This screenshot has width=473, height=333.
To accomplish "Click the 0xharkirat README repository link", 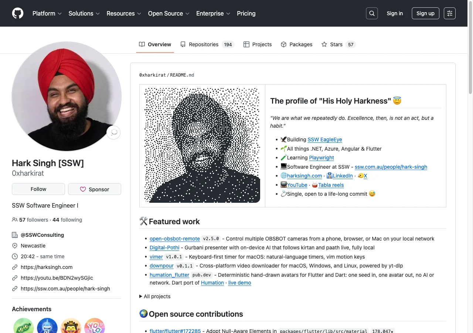I will pos(153,75).
